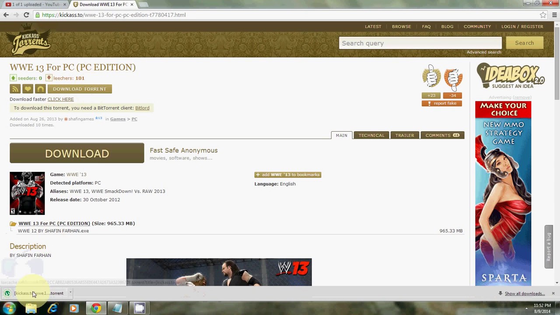
Task: Open the BROWSE menu item
Action: (x=402, y=27)
